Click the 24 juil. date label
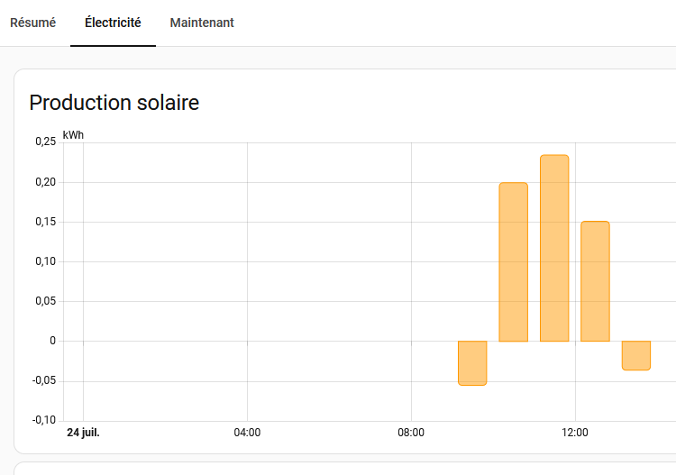The height and width of the screenshot is (475, 676). click(83, 433)
